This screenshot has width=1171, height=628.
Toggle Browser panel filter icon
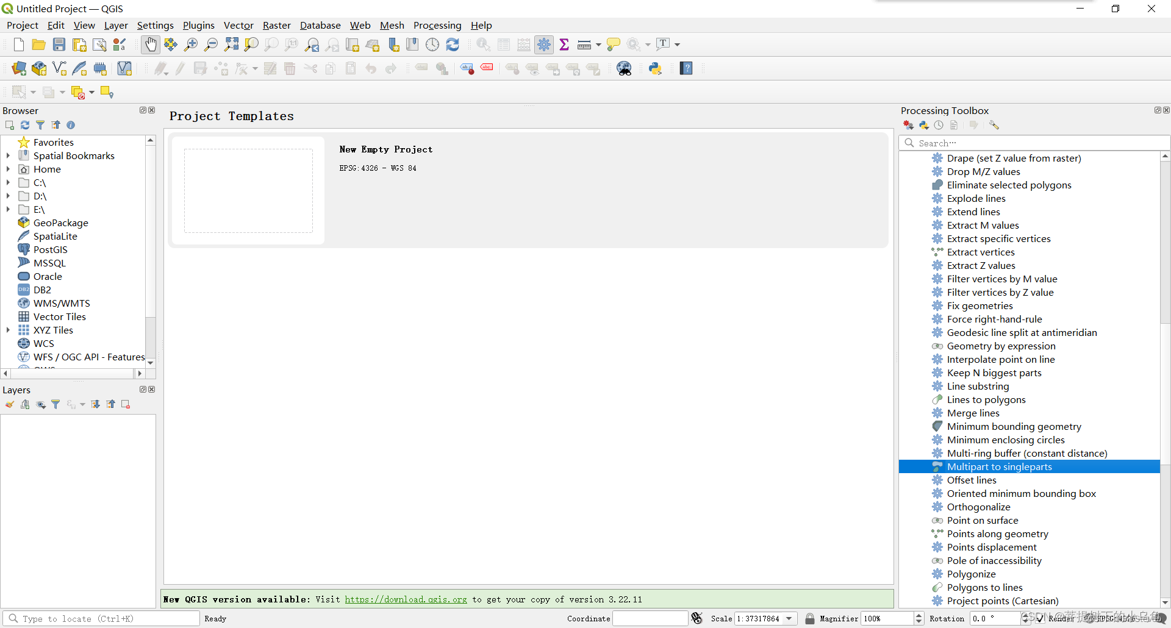pyautogui.click(x=40, y=125)
